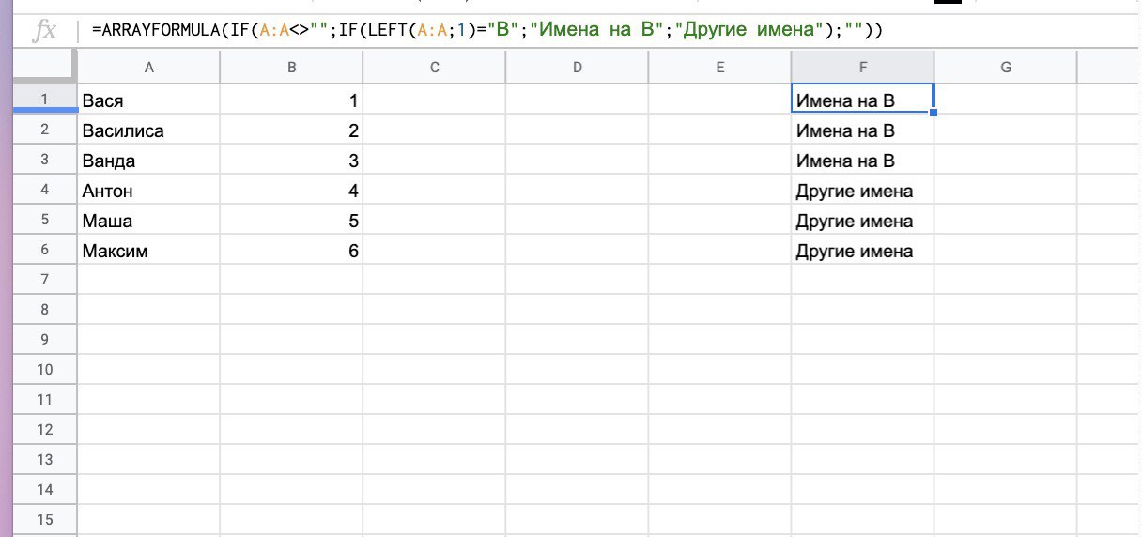The image size is (1142, 537).
Task: Select row 3 header
Action: (44, 160)
